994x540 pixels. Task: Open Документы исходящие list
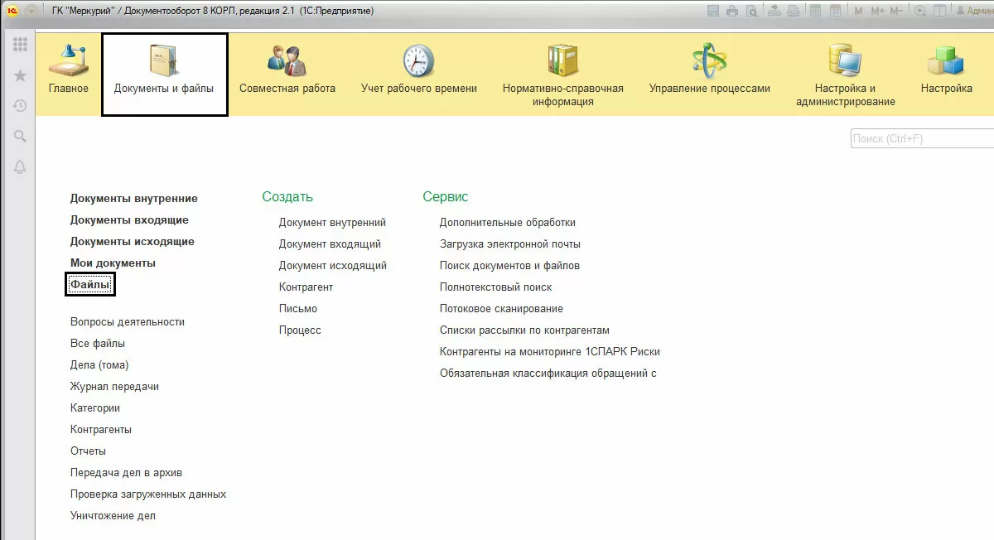133,242
